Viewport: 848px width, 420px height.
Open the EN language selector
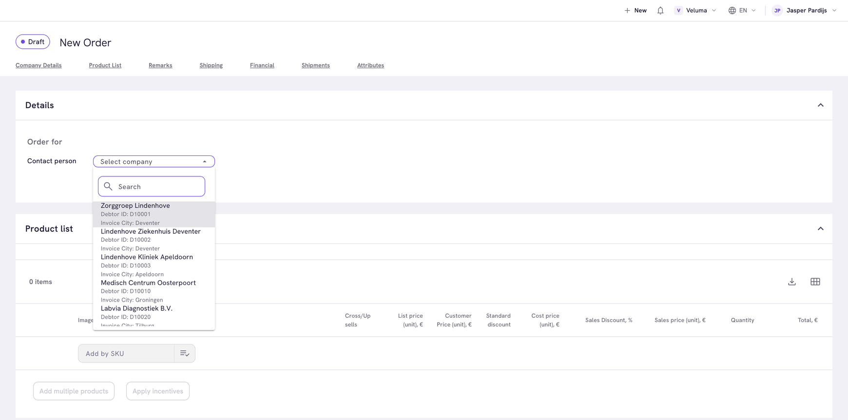pos(742,10)
